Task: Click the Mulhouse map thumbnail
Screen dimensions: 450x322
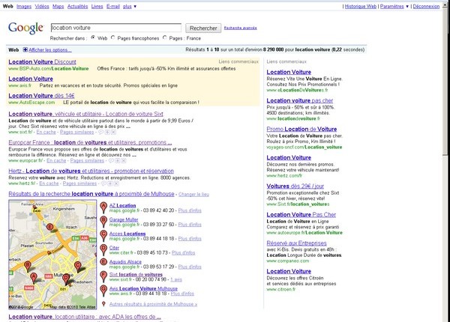Action: tap(51, 255)
